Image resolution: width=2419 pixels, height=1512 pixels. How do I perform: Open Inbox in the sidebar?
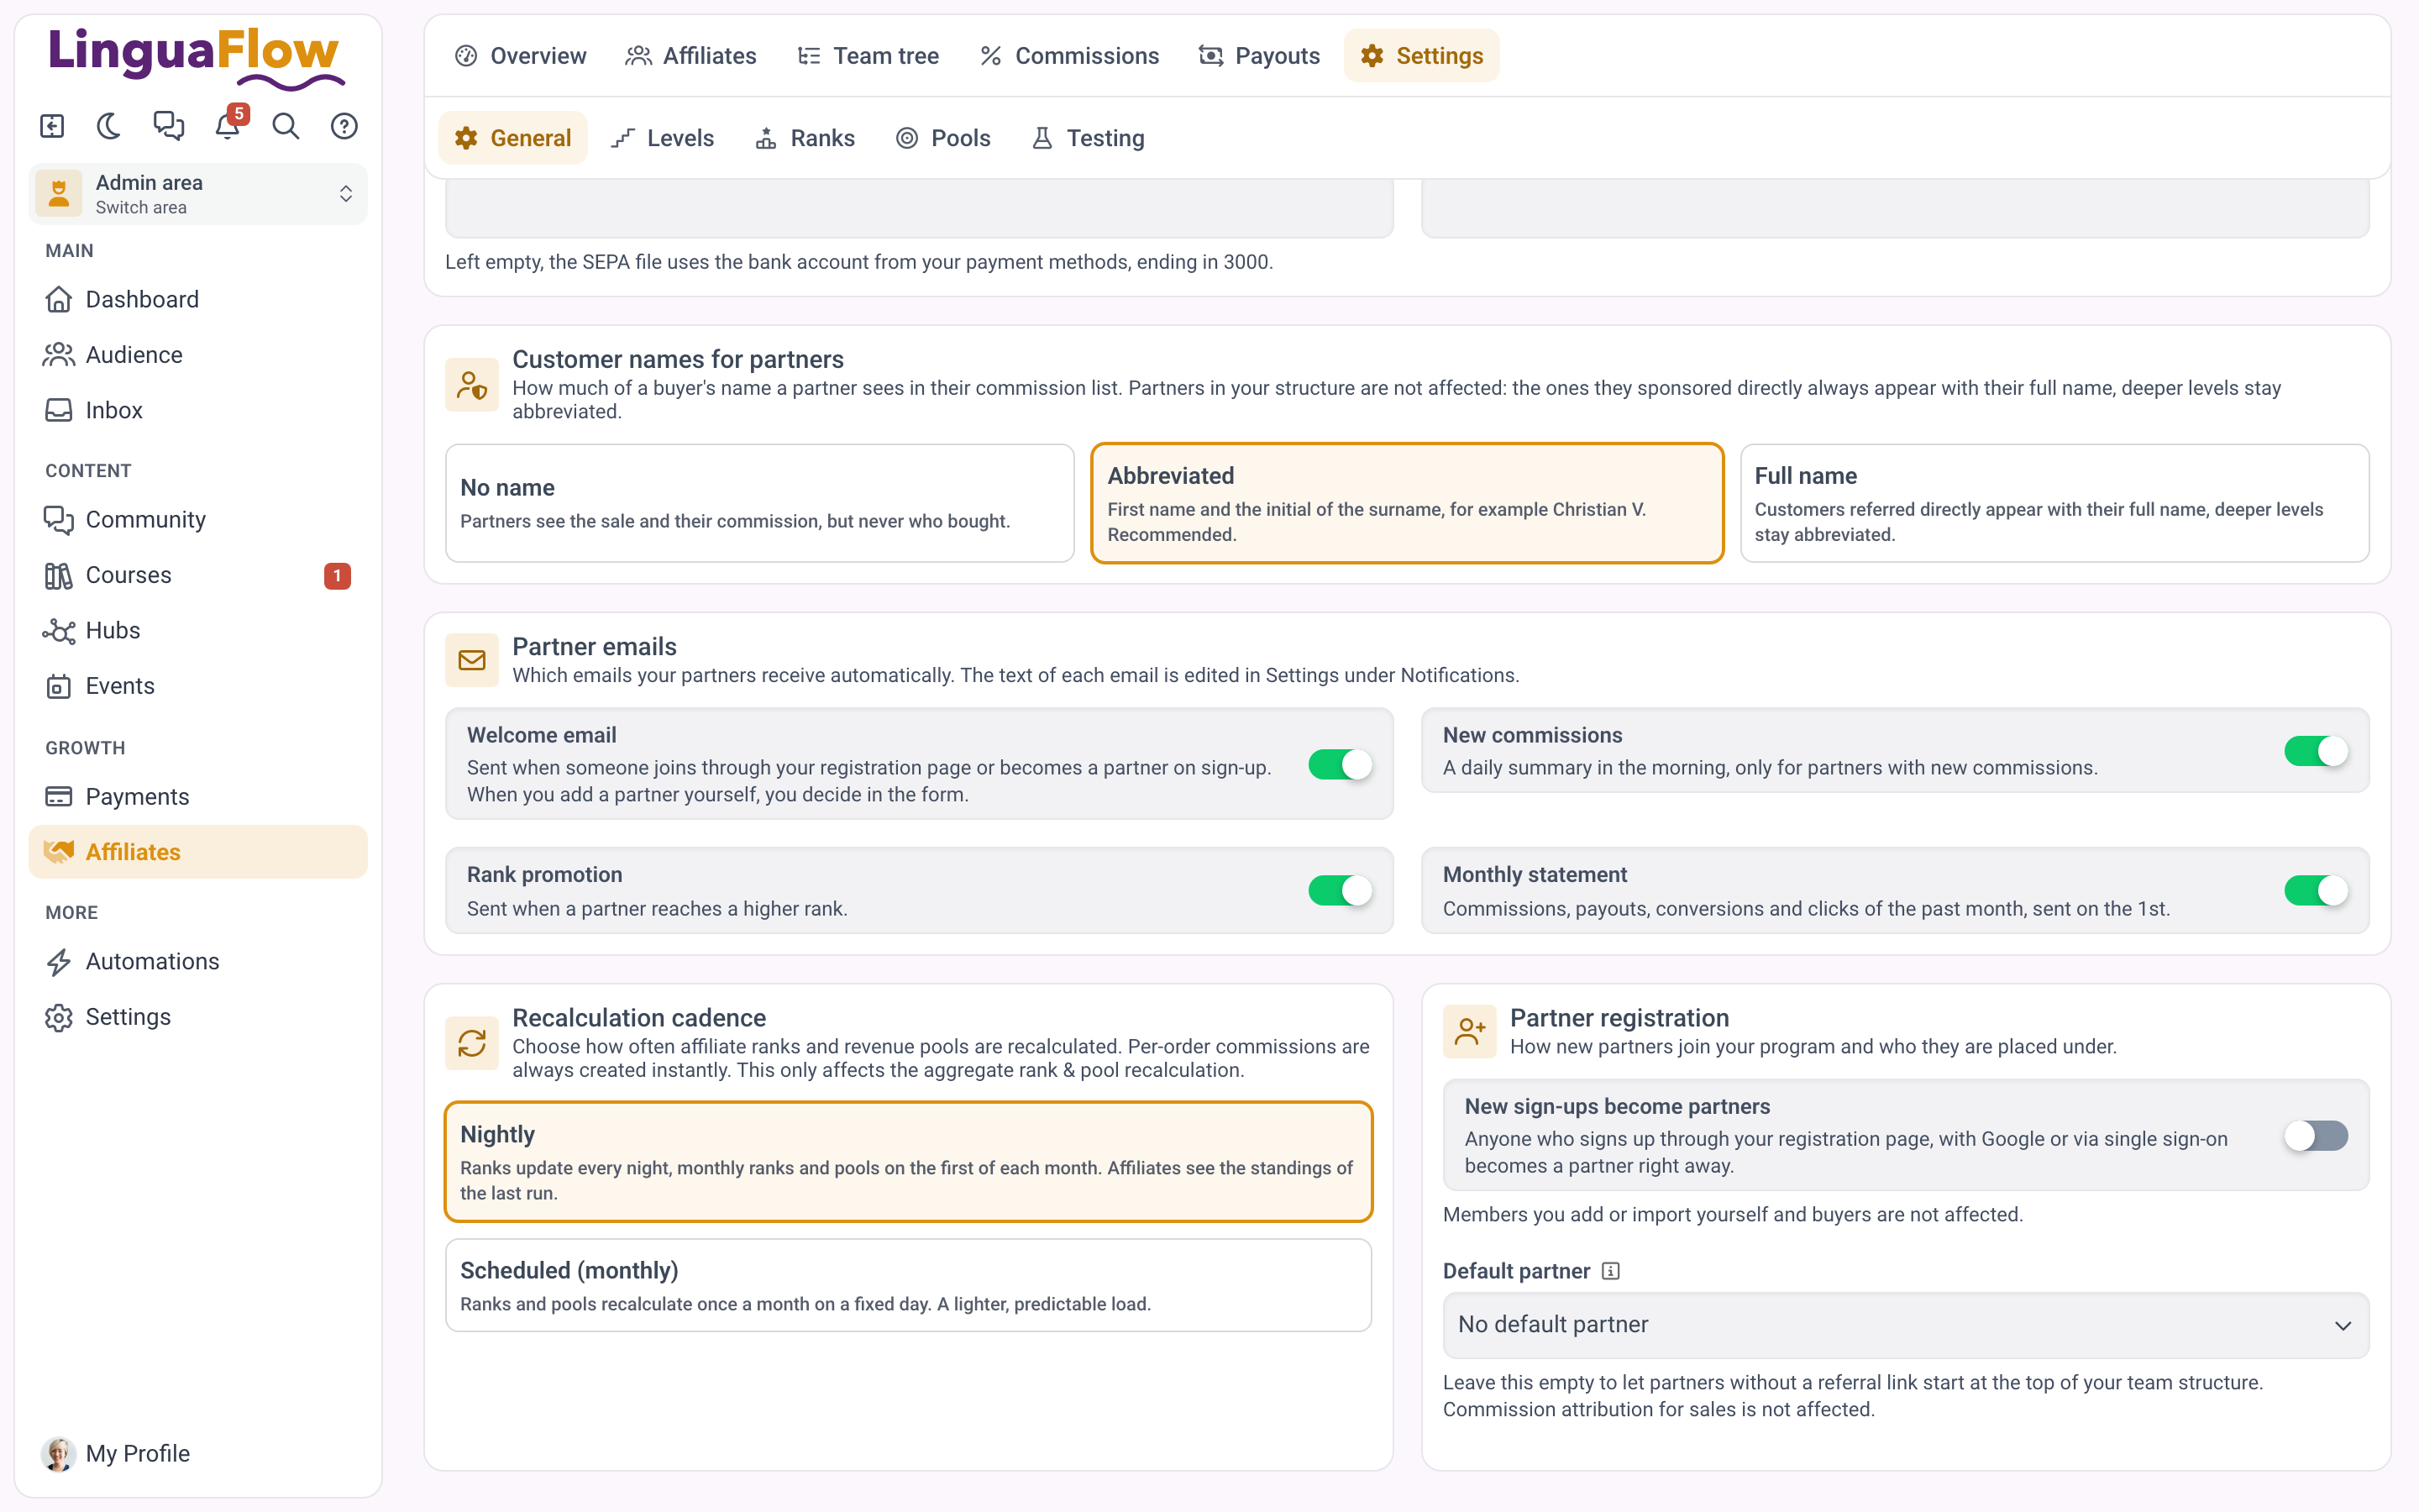tap(198, 410)
